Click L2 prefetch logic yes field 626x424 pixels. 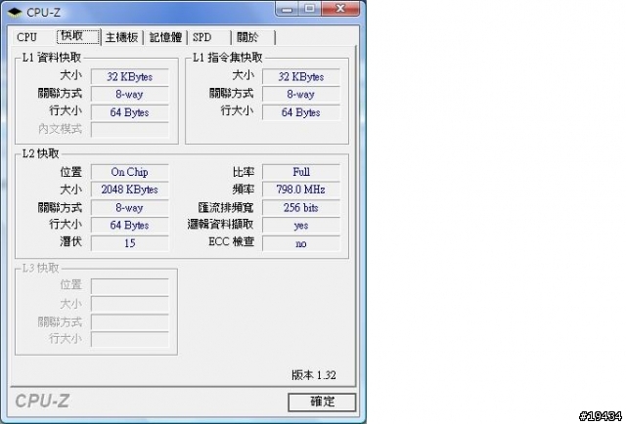point(301,226)
